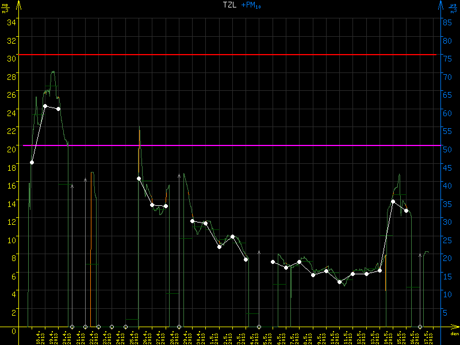Screen dimensions: 460x345
Task: Click the 'den' time axis label
Action: pyautogui.click(x=454, y=334)
